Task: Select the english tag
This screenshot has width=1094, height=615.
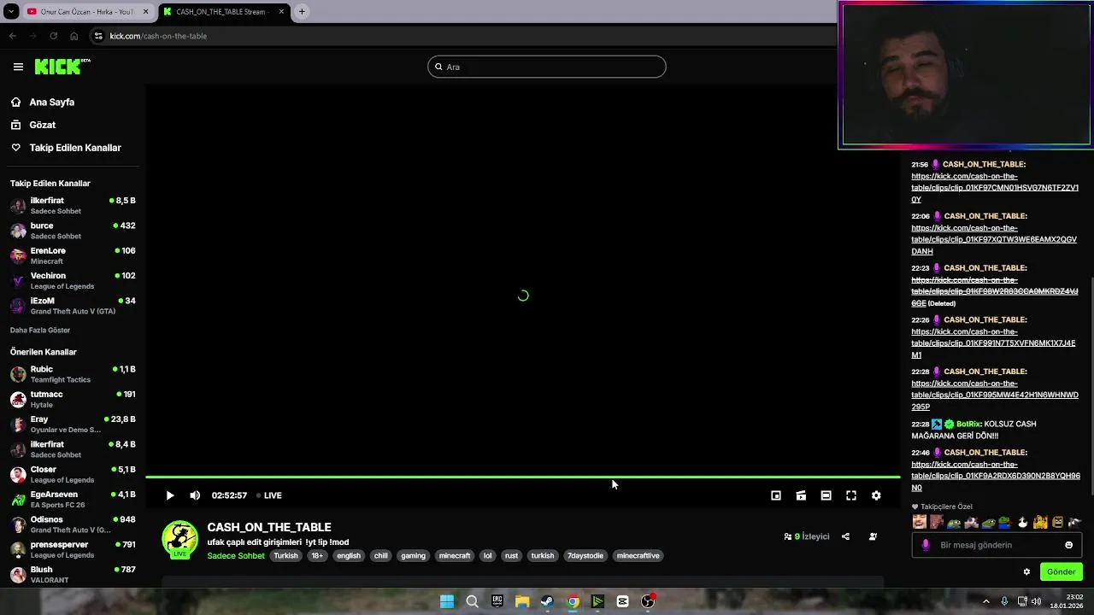Action: (x=349, y=555)
